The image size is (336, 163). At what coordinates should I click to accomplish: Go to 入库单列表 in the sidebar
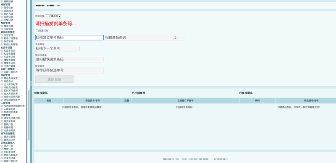[10, 109]
